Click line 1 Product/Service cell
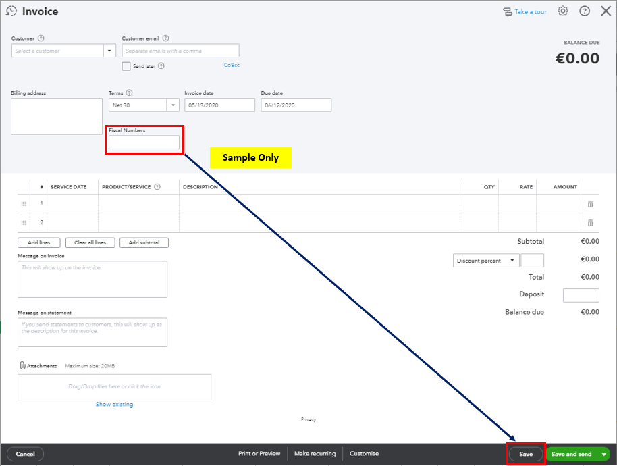617x466 pixels. (x=138, y=204)
